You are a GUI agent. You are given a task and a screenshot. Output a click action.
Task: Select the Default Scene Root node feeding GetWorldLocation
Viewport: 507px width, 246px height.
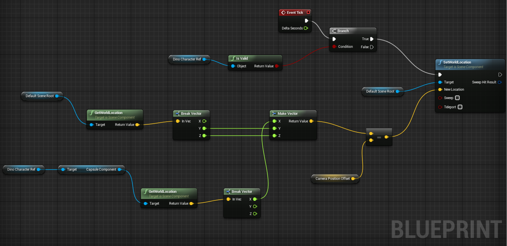(42, 96)
